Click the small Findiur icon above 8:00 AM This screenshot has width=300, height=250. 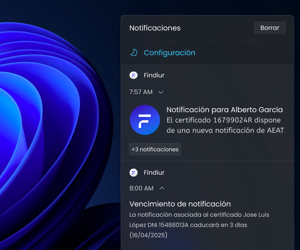click(x=134, y=173)
